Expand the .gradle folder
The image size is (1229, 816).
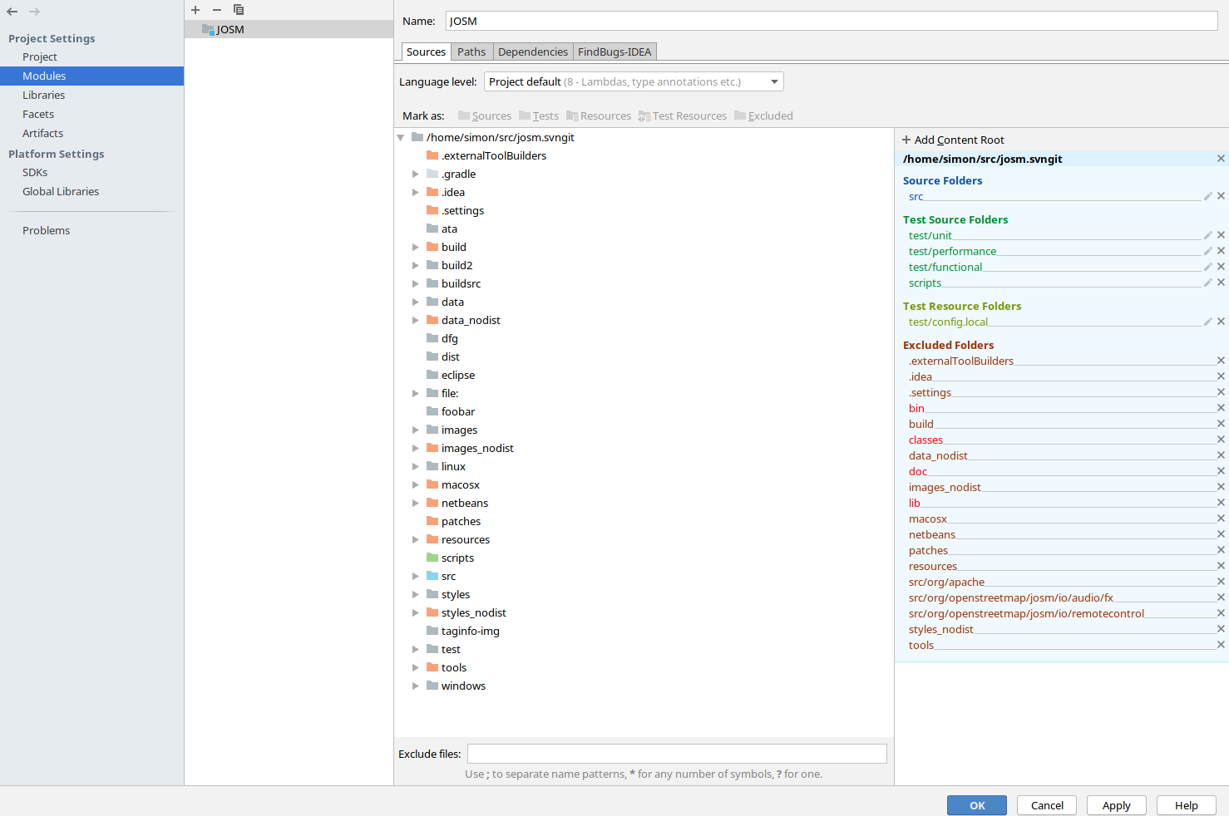click(415, 174)
